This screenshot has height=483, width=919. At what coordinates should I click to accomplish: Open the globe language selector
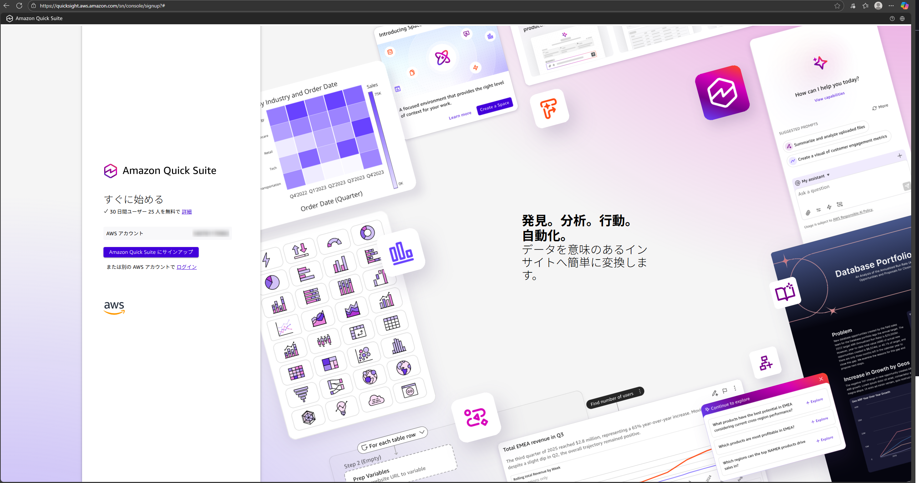pos(902,19)
